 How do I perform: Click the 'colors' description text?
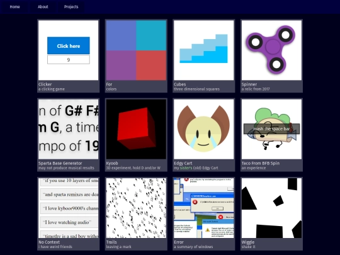(111, 89)
